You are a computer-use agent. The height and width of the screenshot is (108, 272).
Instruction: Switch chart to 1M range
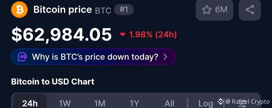tap(99, 103)
